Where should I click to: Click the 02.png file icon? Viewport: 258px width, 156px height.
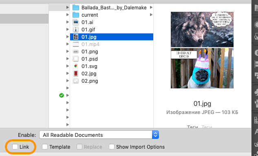[x=76, y=81]
